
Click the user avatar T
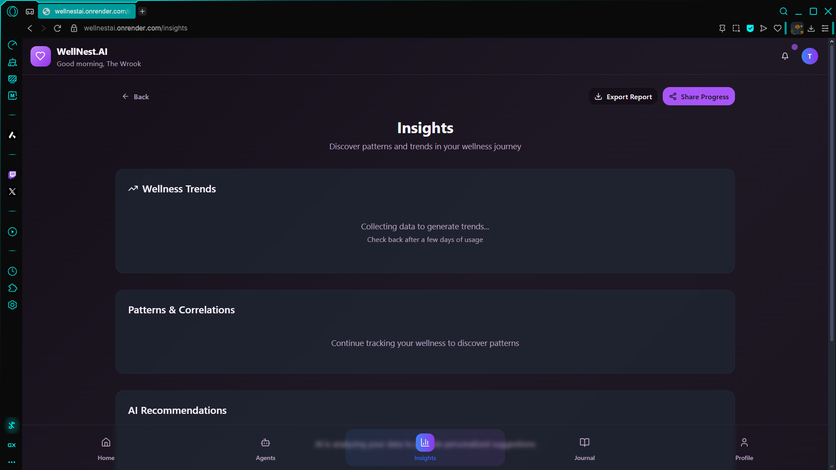[809, 56]
